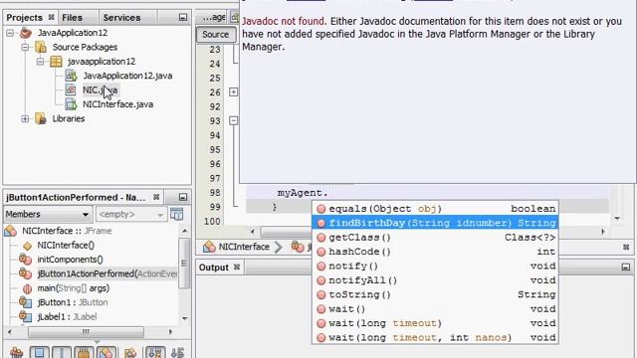Viewport: 637px width, 358px height.
Task: Click the Source view button
Action: [x=216, y=34]
